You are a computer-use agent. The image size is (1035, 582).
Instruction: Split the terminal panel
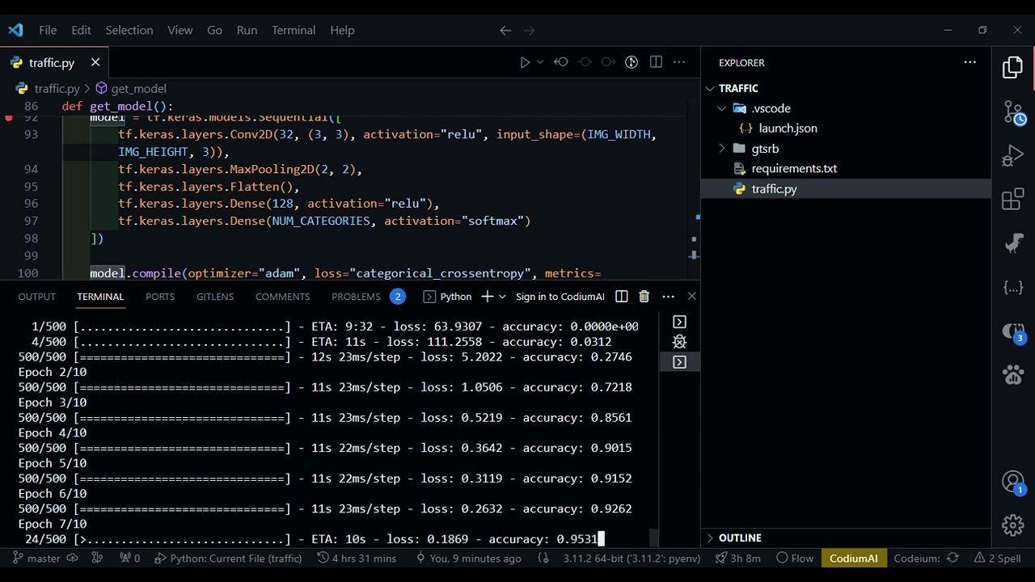pos(621,297)
